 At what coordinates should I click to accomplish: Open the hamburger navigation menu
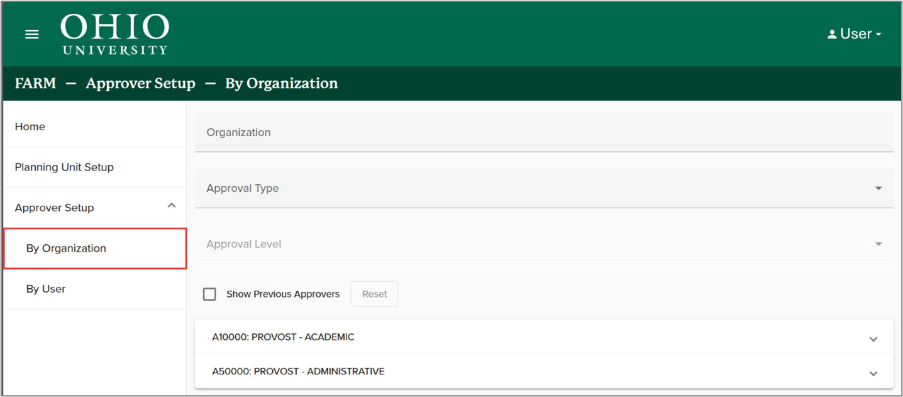[x=31, y=35]
